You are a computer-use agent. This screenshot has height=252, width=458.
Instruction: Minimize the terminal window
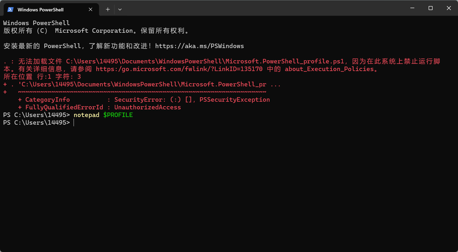pos(412,8)
